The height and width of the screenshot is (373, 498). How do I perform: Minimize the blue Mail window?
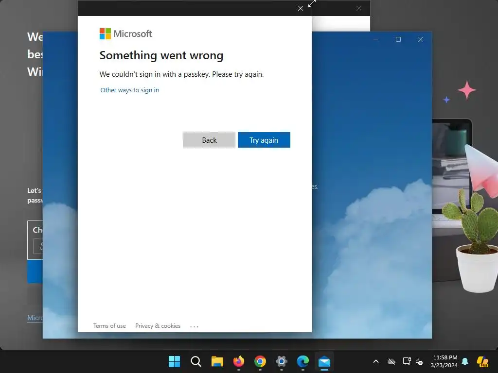pyautogui.click(x=376, y=39)
